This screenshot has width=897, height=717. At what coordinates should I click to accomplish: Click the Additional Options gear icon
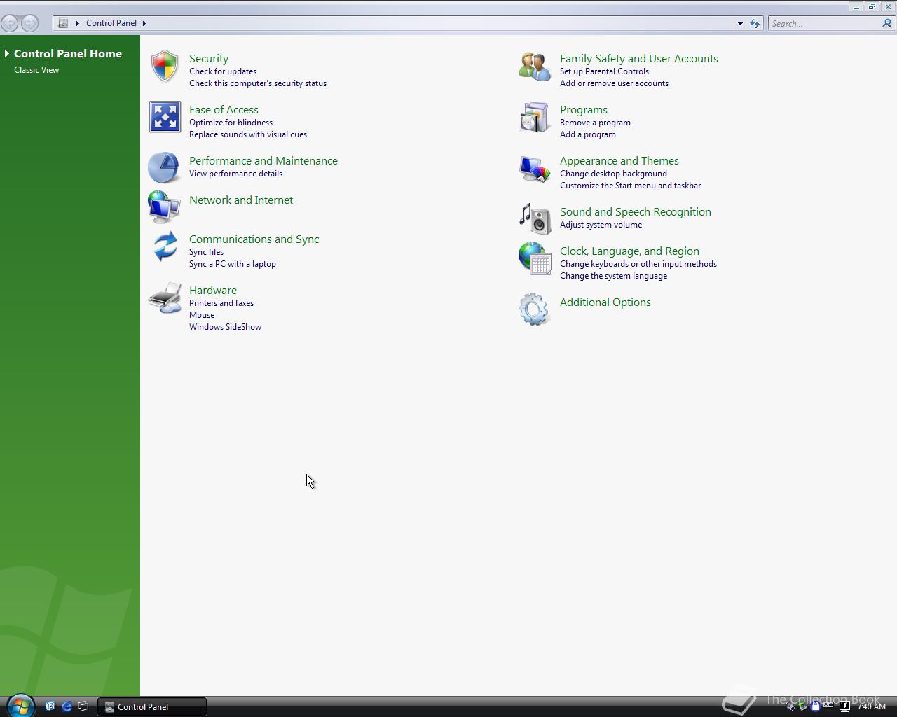tap(534, 309)
